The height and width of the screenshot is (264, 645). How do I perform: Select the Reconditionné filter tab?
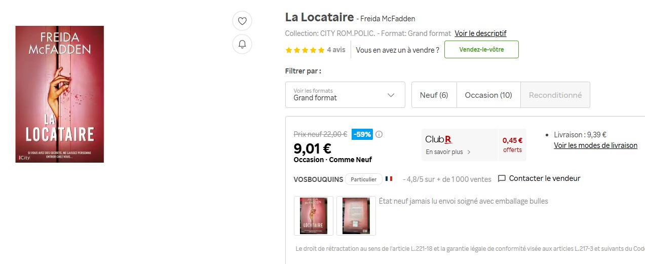click(555, 95)
